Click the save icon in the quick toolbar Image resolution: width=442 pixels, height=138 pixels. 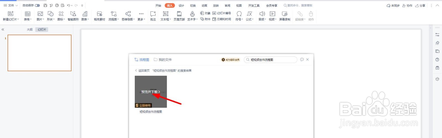pyautogui.click(x=45, y=5)
